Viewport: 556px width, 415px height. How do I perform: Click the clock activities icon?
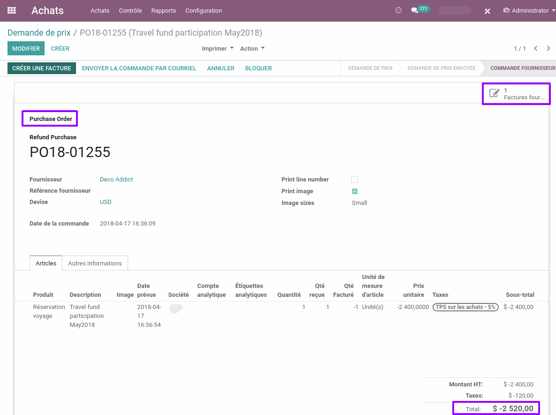pos(398,10)
